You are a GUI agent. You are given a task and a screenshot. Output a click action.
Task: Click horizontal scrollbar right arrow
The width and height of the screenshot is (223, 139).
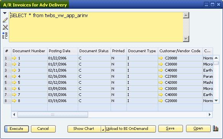(210, 115)
